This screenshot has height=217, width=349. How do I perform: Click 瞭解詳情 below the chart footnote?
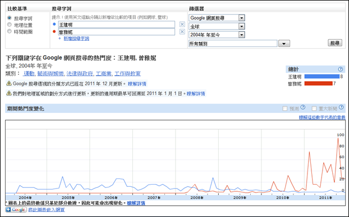[136, 203]
